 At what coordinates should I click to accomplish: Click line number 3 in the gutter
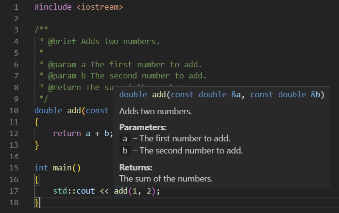point(16,30)
